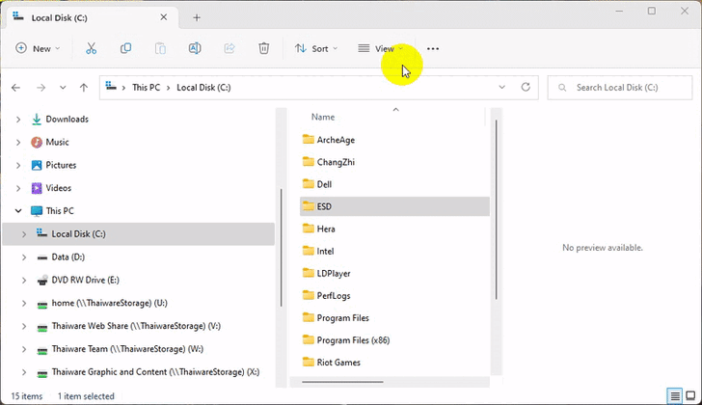Image resolution: width=702 pixels, height=405 pixels.
Task: Select Thaiware Web Share (V:) drive
Action: pyautogui.click(x=136, y=326)
